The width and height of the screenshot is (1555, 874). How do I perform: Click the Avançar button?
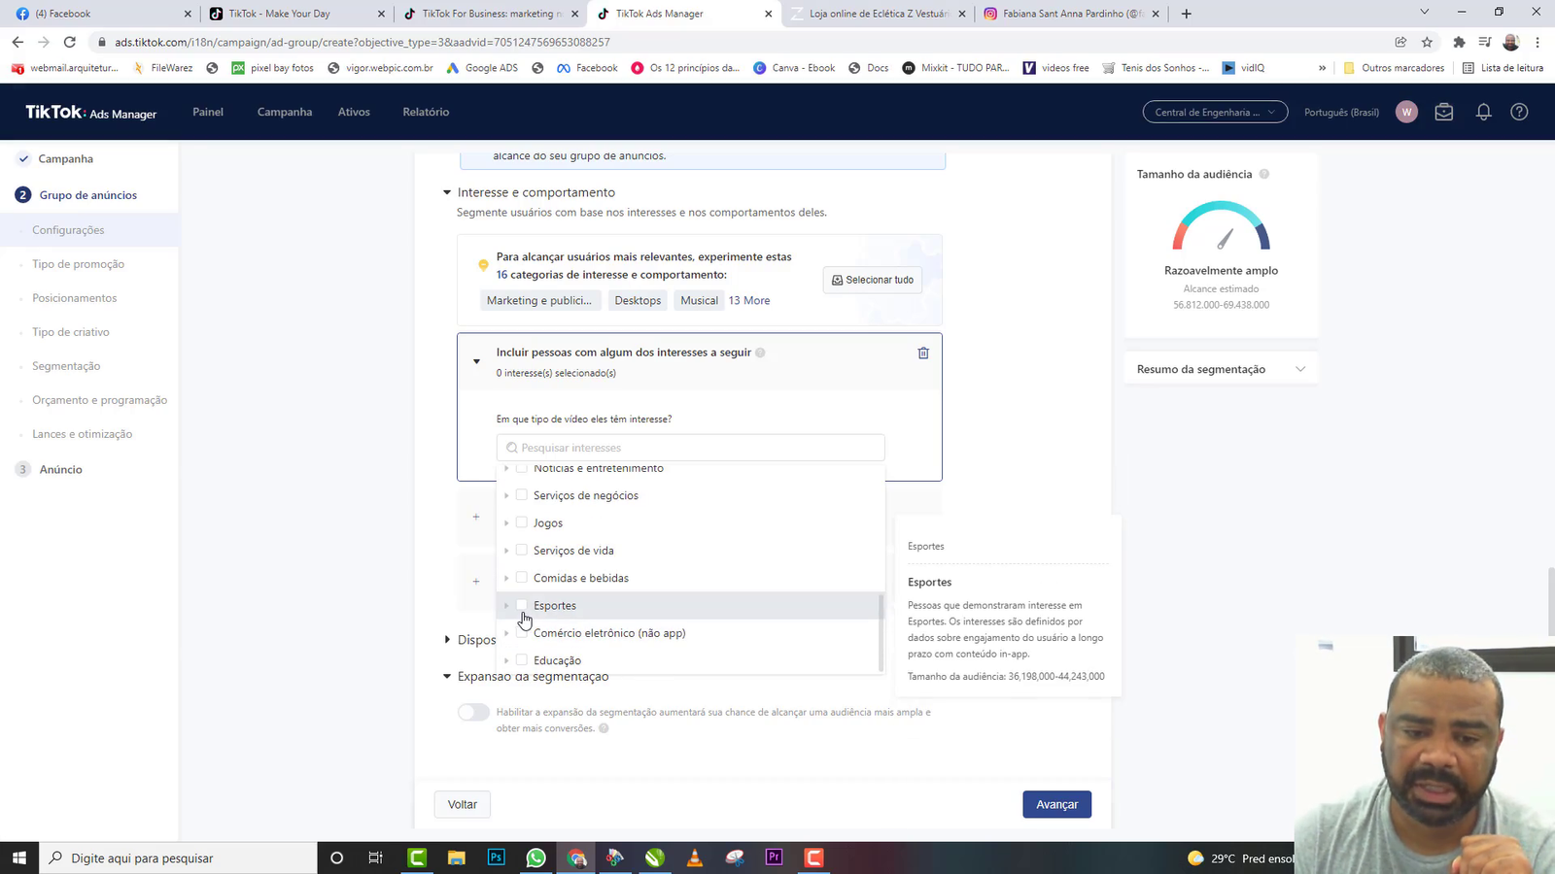tap(1056, 804)
